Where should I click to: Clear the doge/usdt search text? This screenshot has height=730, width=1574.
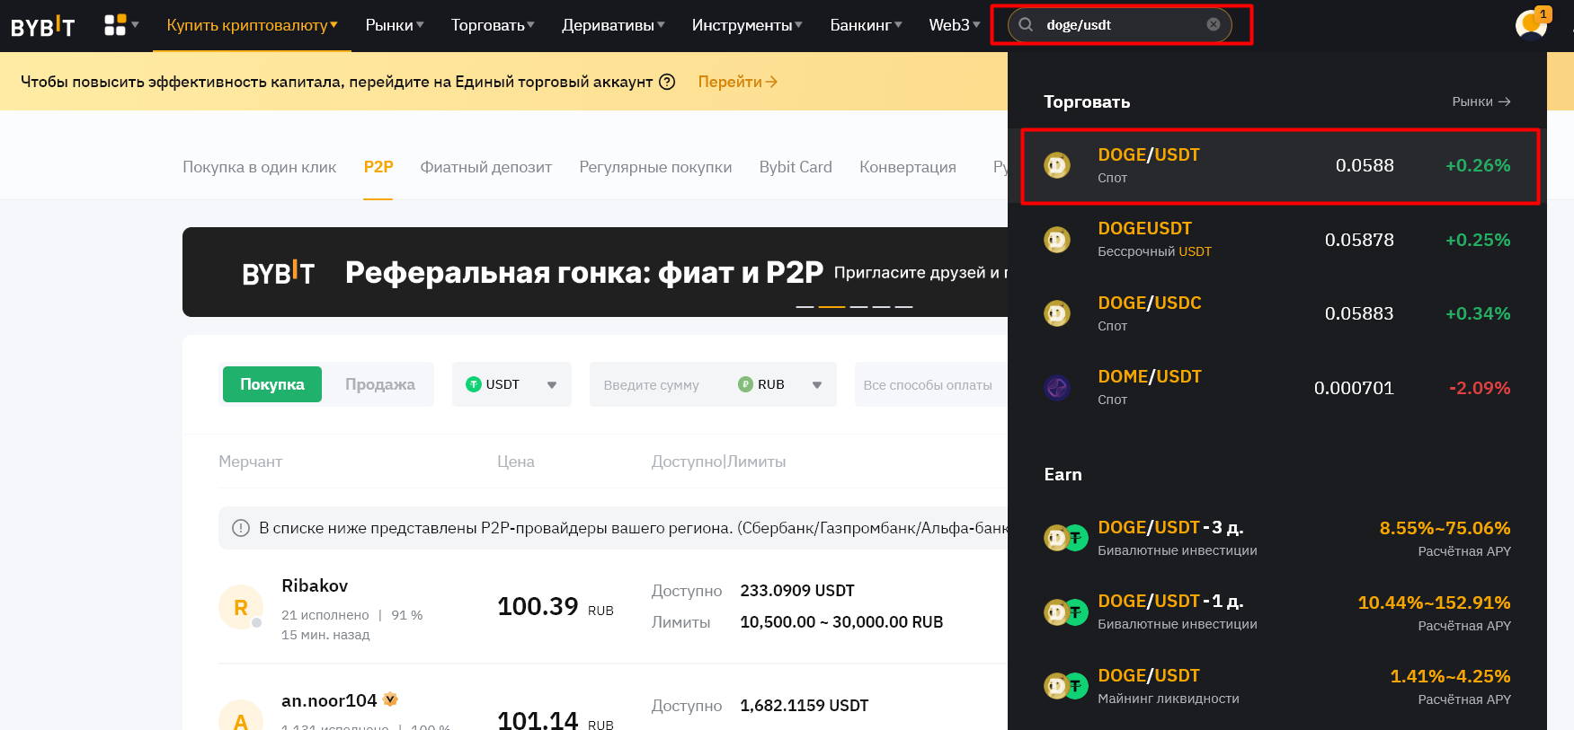[x=1214, y=24]
